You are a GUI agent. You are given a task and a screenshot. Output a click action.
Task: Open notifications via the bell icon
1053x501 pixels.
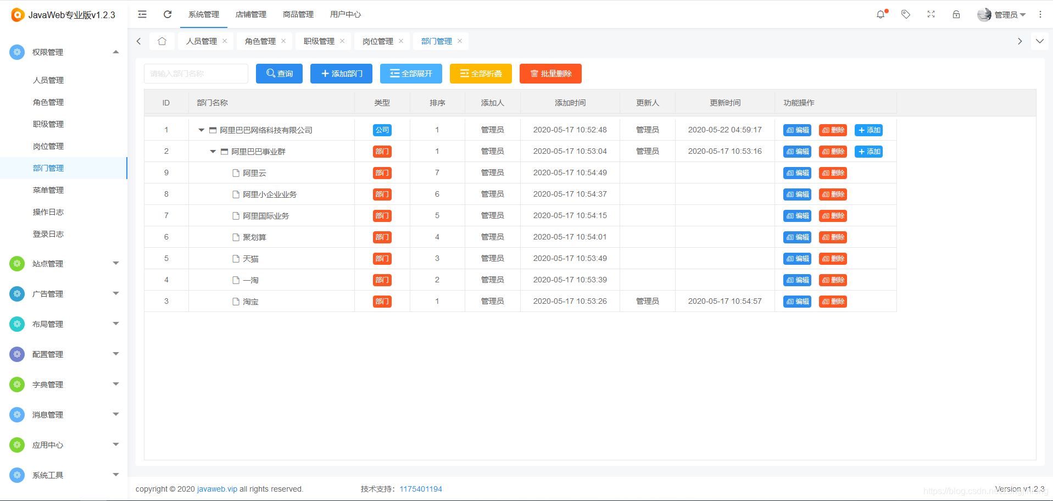(x=881, y=14)
